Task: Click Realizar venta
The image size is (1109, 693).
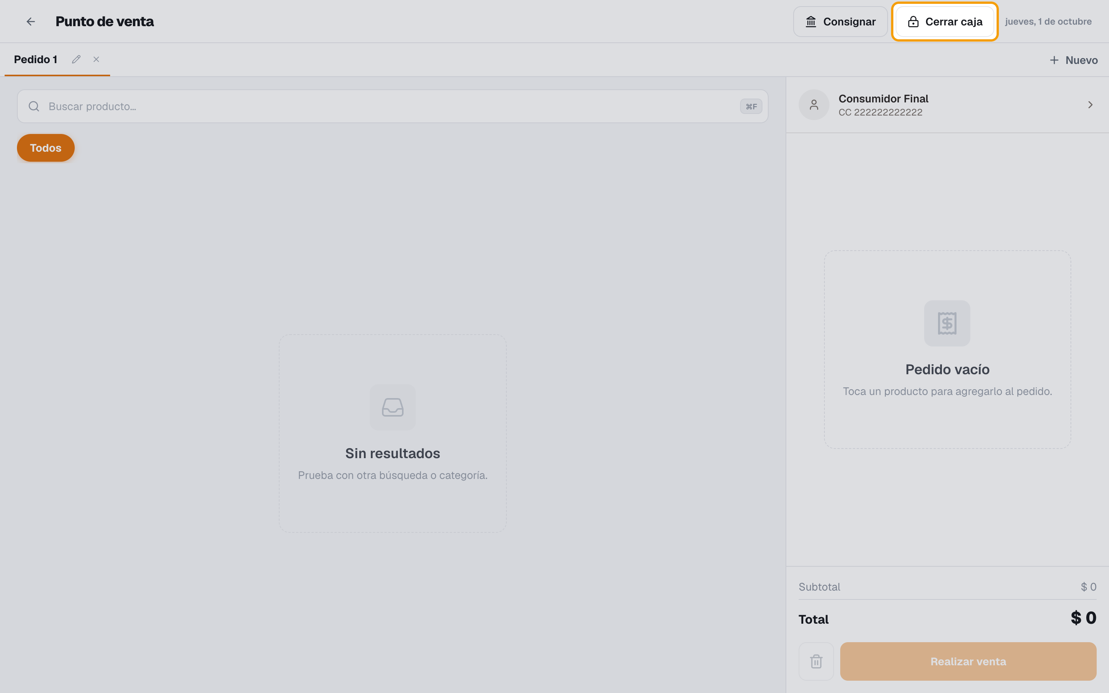Action: [x=968, y=661]
